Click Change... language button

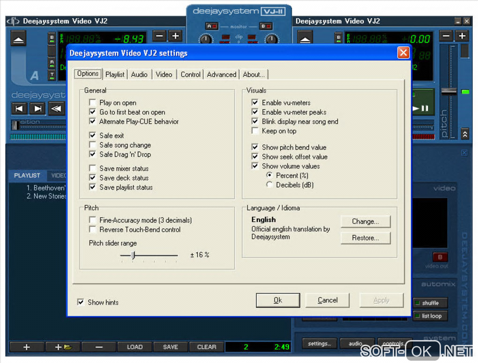[x=365, y=222]
